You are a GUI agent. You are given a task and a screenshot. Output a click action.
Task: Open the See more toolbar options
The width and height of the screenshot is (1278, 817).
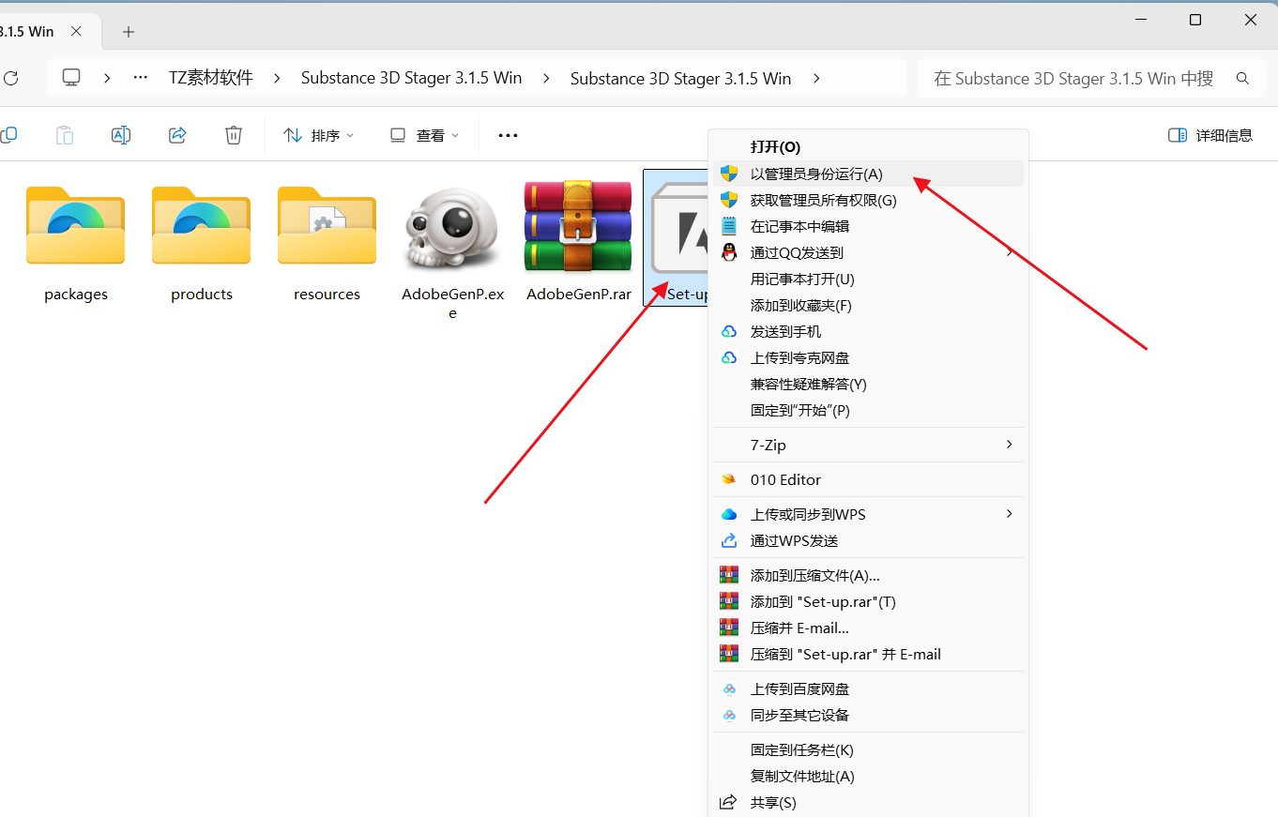508,135
